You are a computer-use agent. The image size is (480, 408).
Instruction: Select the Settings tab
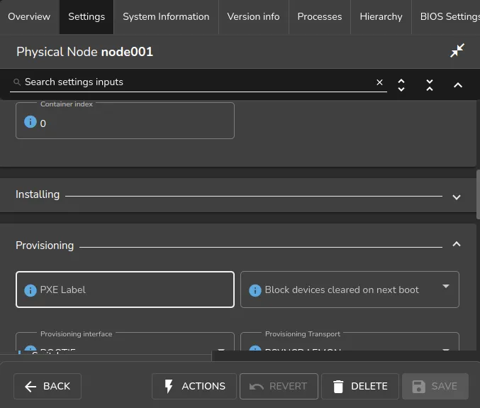tap(86, 17)
